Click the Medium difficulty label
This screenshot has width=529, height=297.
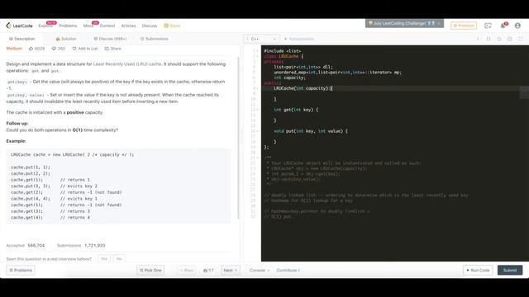tap(14, 49)
